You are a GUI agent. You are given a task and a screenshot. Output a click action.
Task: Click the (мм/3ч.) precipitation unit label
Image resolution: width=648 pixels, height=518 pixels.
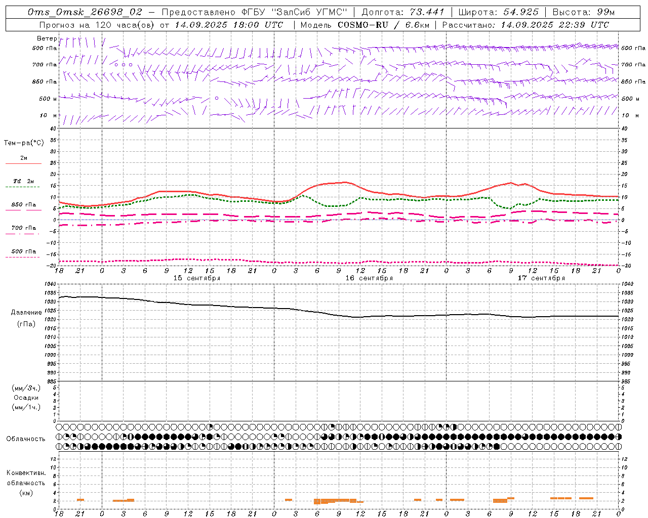26,388
